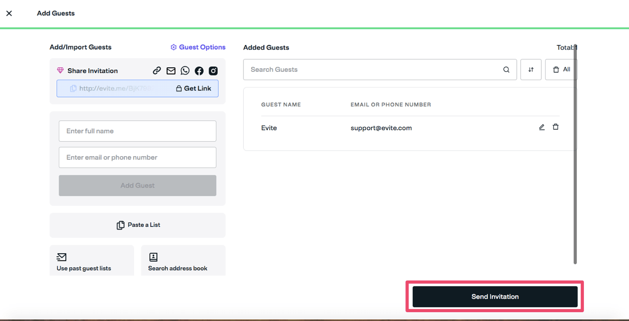Image resolution: width=629 pixels, height=321 pixels.
Task: Open Search address book
Action: [183, 261]
